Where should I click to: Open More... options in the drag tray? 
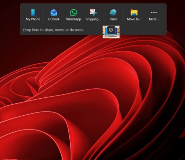(x=154, y=15)
